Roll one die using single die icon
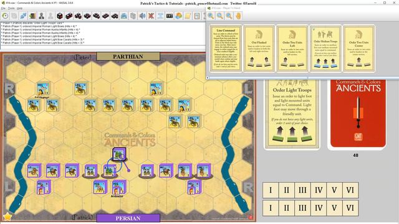The width and height of the screenshot is (399, 224). 60,16
